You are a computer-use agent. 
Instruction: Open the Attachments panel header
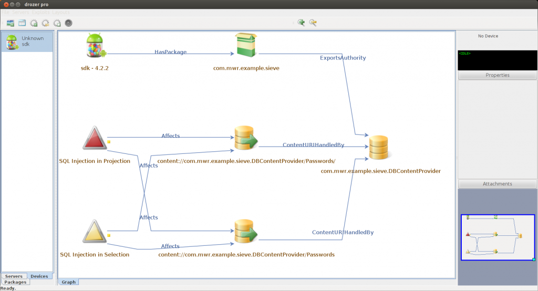(497, 184)
